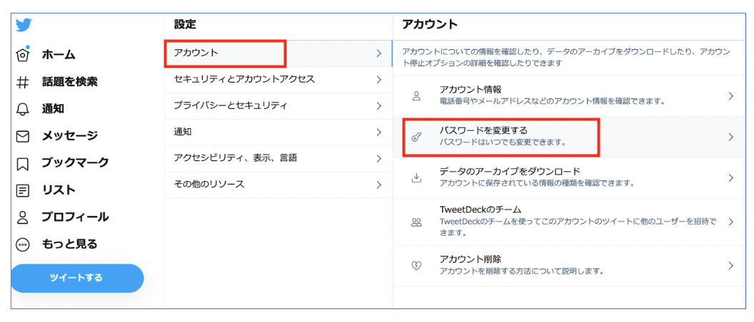Click chevron on settings 通知 row

tap(379, 132)
